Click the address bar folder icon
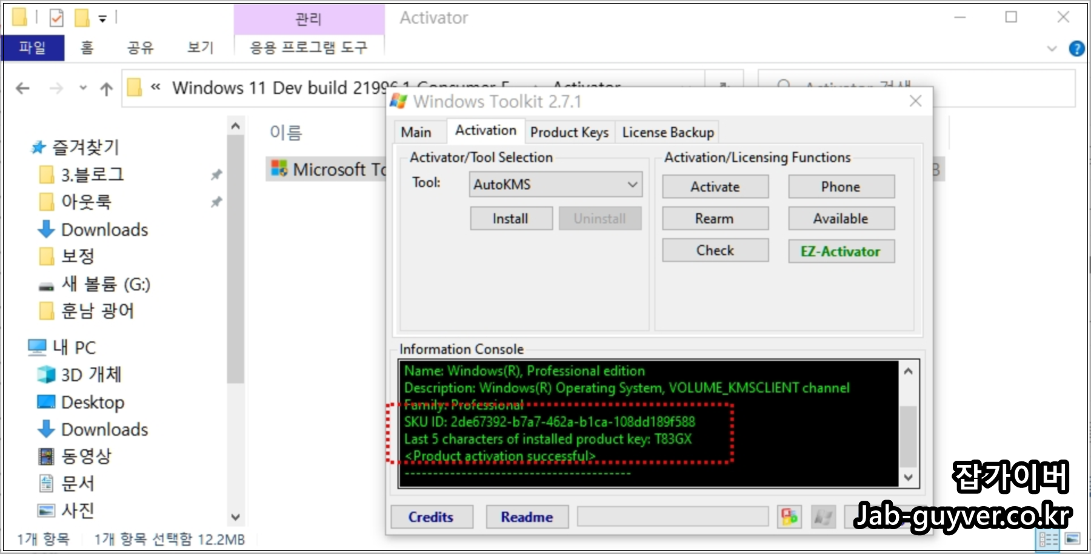The height and width of the screenshot is (554, 1091). point(135,88)
